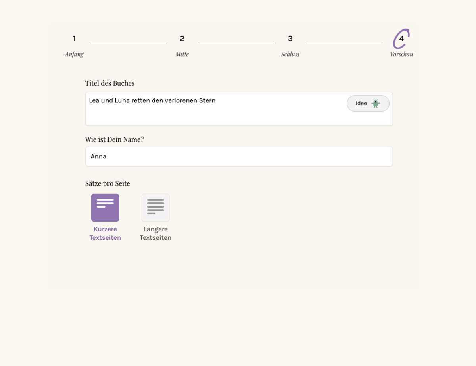The image size is (476, 366).
Task: Click the Sätze pro Seite heading
Action: coord(107,184)
